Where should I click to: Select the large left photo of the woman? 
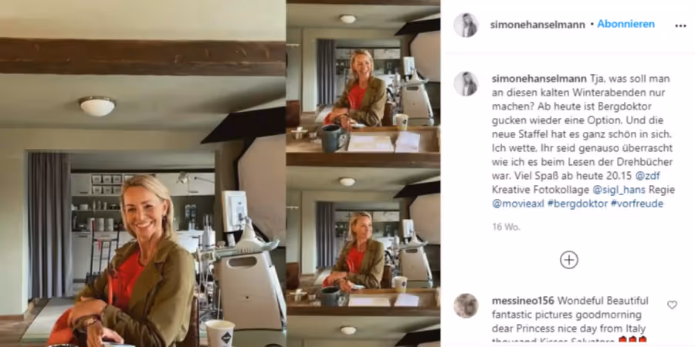[143, 173]
